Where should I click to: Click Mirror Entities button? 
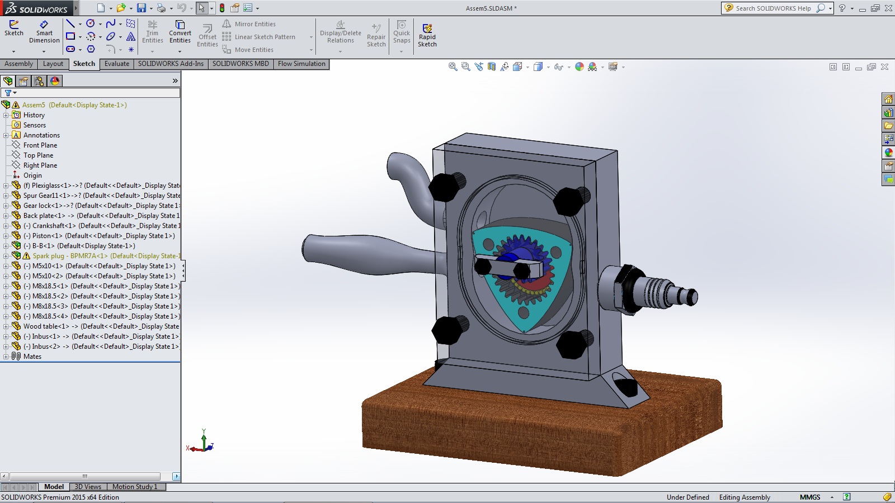coord(249,24)
